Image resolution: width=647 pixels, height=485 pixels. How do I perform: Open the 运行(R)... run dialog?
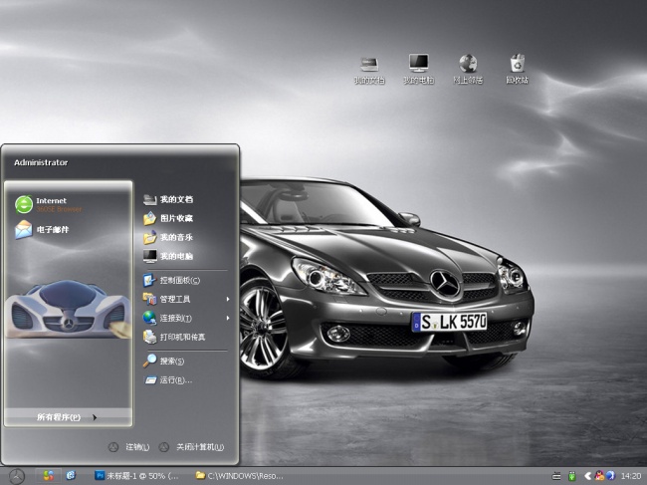(x=168, y=379)
